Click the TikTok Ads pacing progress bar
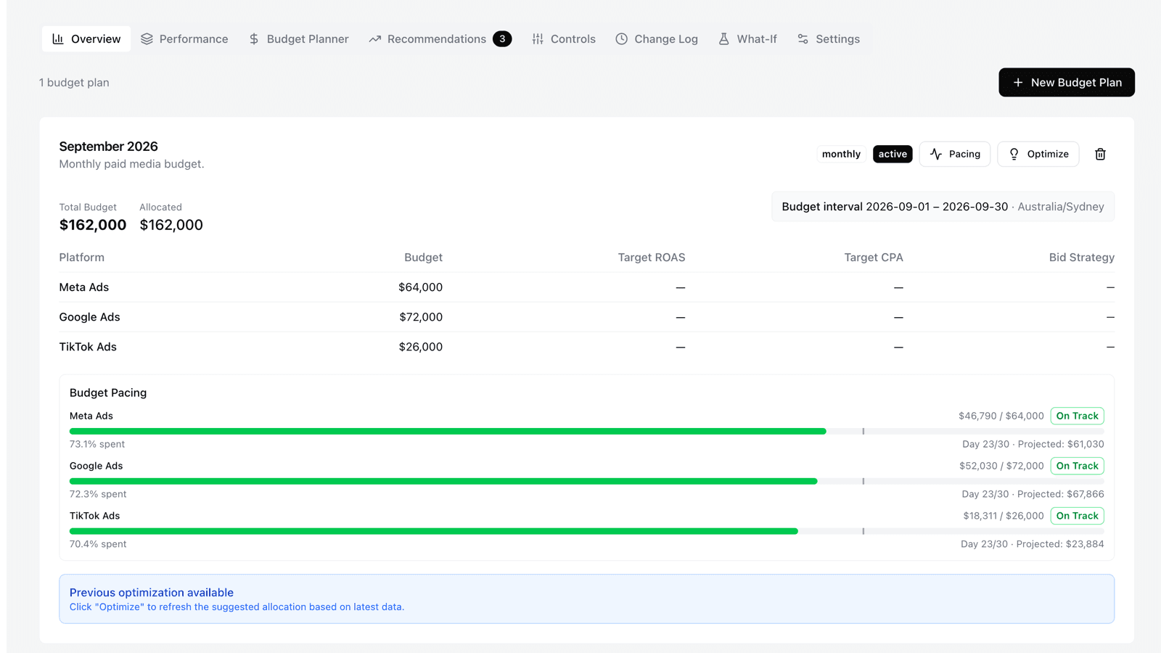 pyautogui.click(x=586, y=531)
